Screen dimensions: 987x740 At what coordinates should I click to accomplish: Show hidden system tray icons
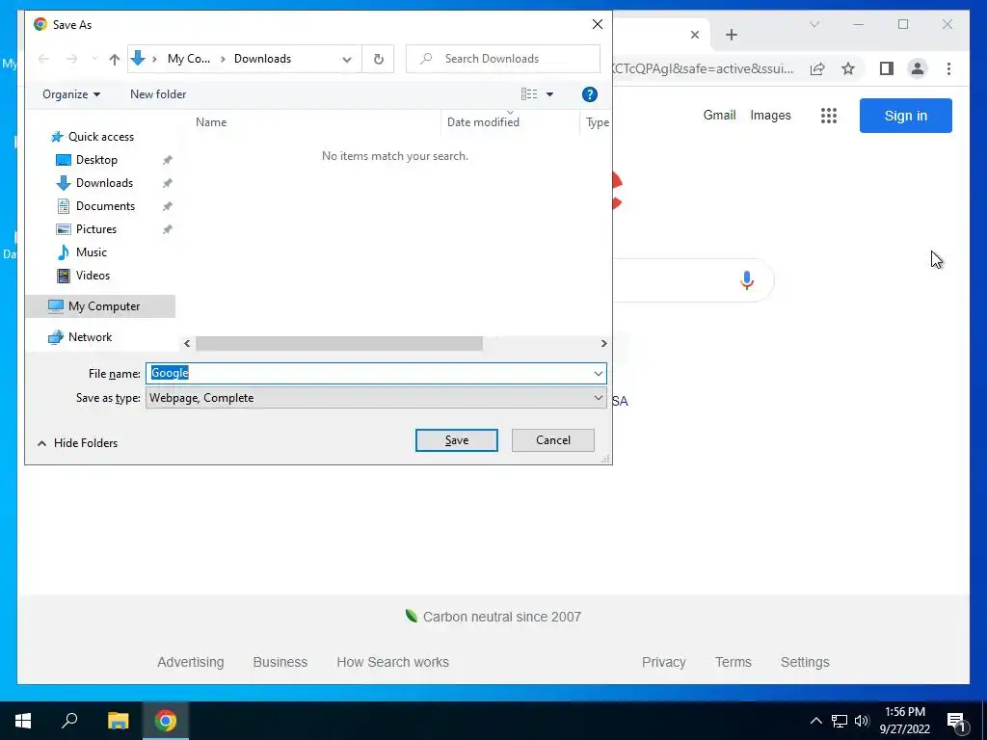pyautogui.click(x=815, y=721)
